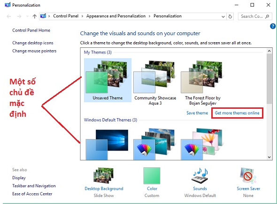Go up one level with Up arrow
The height and width of the screenshot is (204, 277).
pyautogui.click(x=35, y=16)
